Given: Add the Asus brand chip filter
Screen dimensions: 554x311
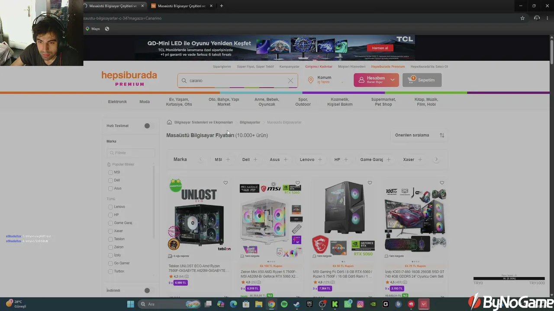Looking at the screenshot, I should 278,159.
